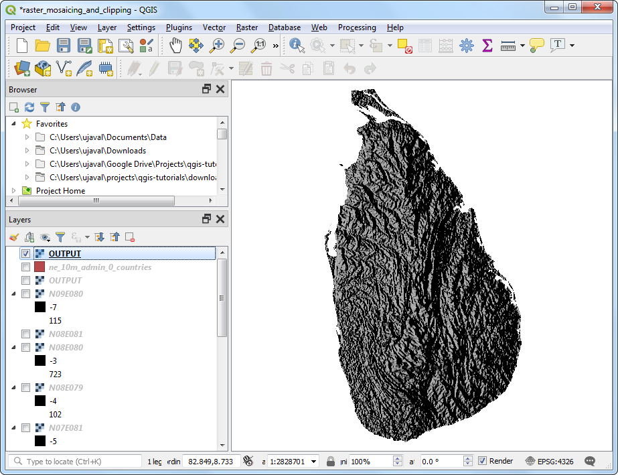Click Open Project folder icon
The height and width of the screenshot is (475, 618).
(x=43, y=46)
